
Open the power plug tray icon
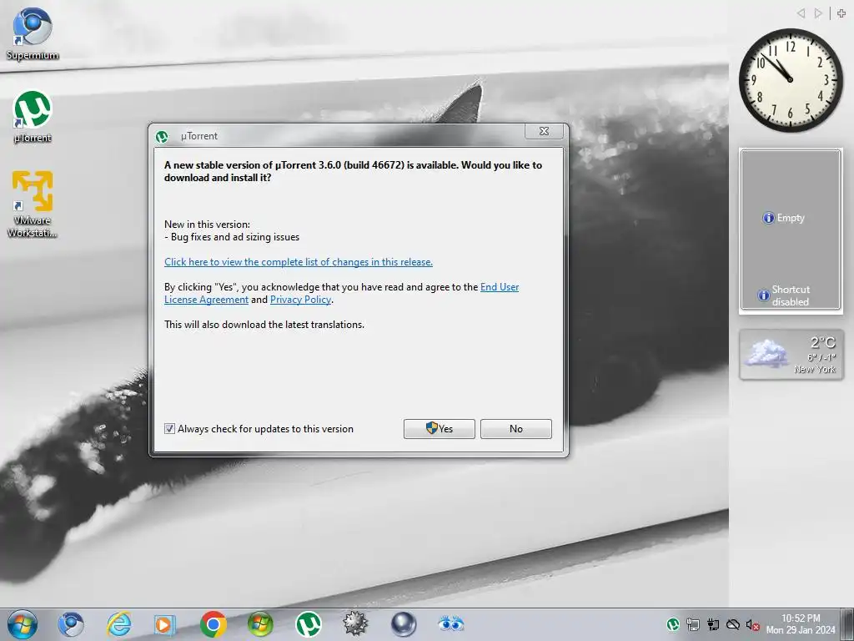(x=713, y=624)
